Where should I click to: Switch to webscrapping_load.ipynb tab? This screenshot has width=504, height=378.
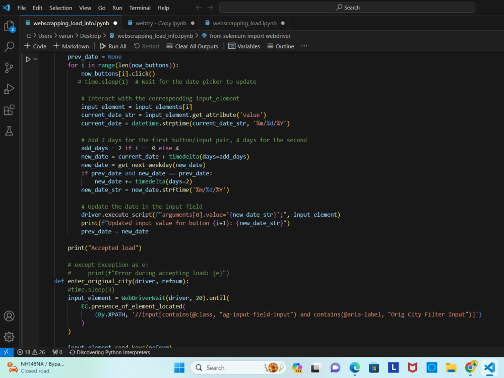pyautogui.click(x=244, y=23)
